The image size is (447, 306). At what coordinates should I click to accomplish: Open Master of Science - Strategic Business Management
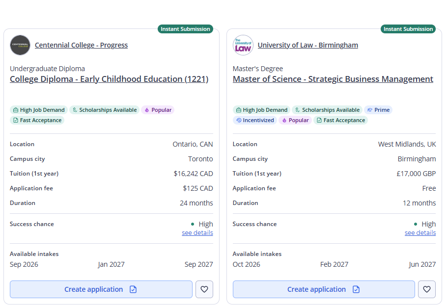point(333,79)
